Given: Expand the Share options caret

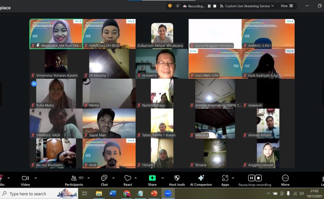Looking at the screenshot, I should point(162,178).
